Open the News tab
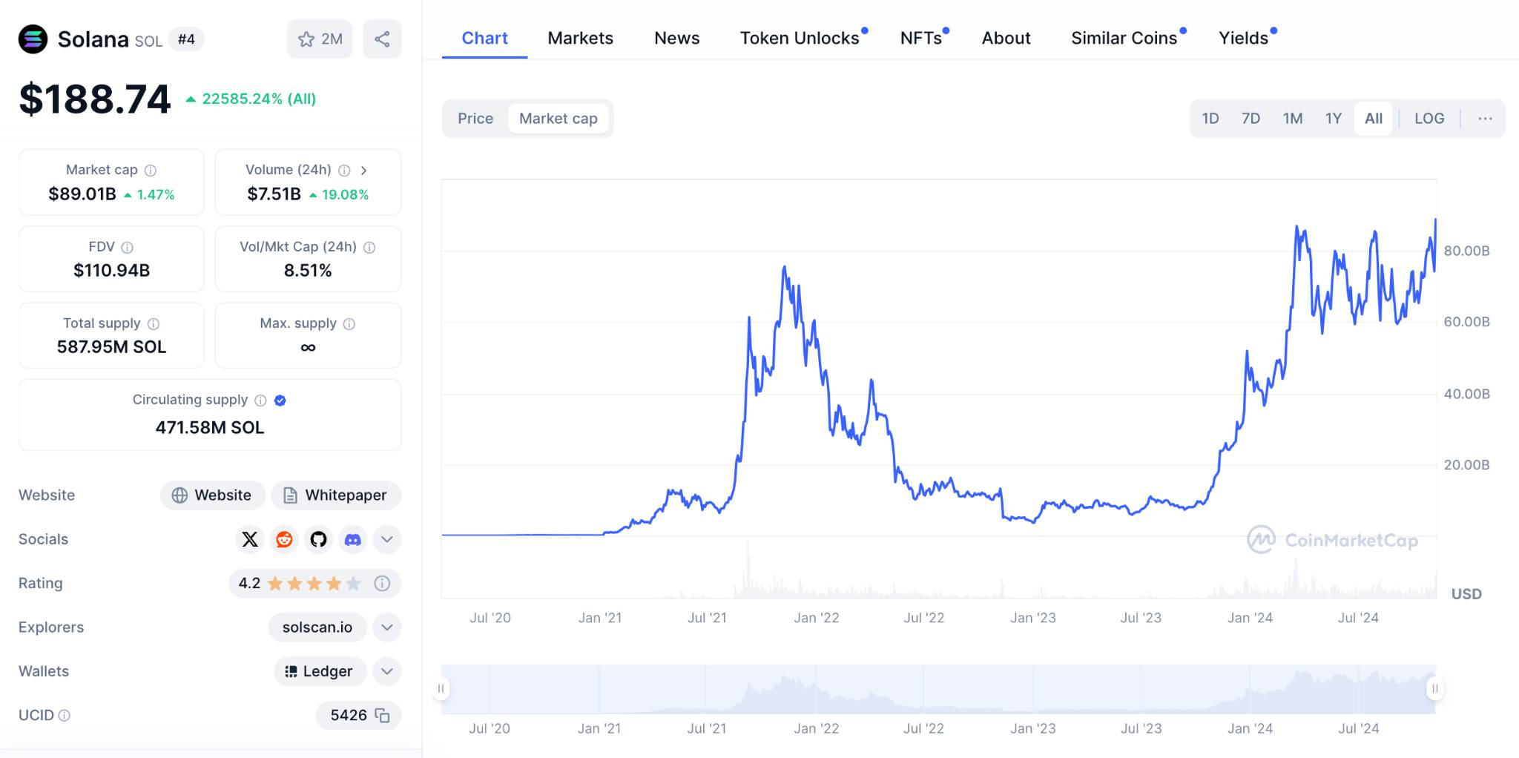 (677, 38)
